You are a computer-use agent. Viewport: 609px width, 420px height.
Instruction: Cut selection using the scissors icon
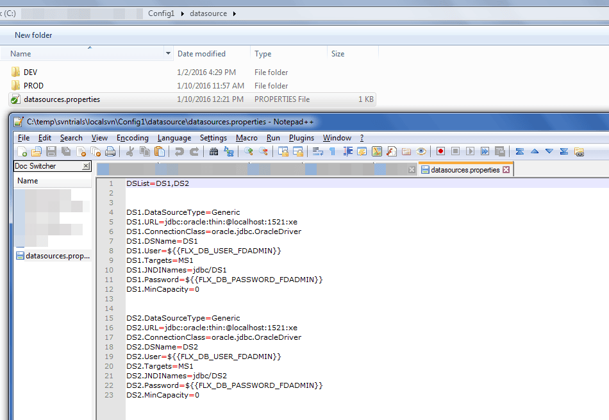coord(129,151)
